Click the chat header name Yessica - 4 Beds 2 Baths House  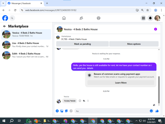(81, 29)
